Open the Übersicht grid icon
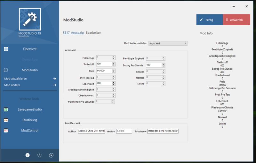 (x=6, y=49)
